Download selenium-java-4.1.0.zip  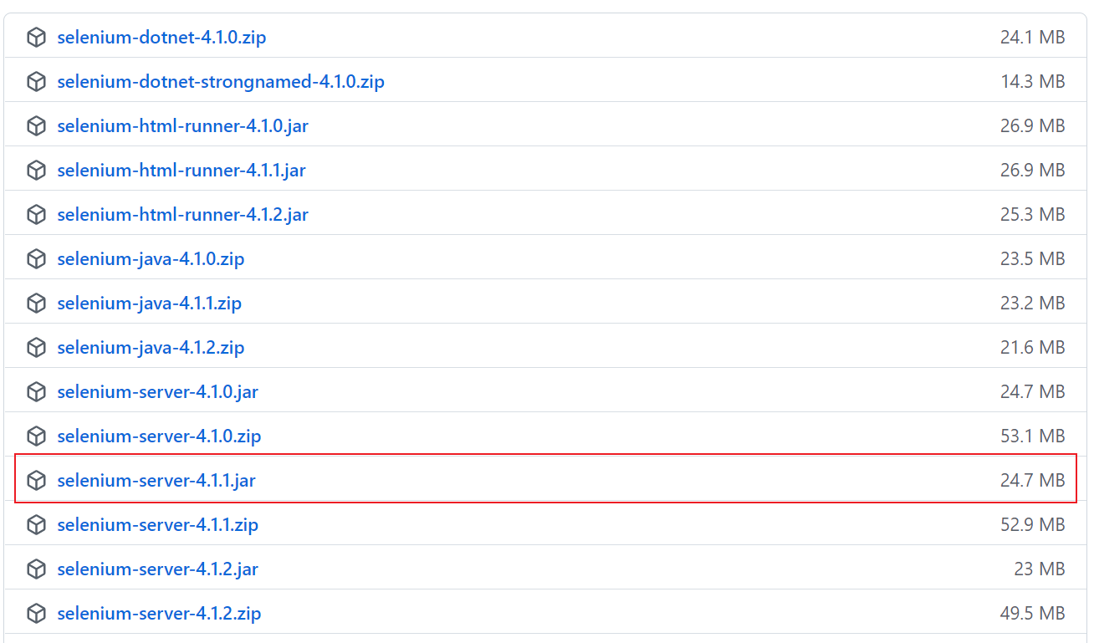pyautogui.click(x=151, y=259)
